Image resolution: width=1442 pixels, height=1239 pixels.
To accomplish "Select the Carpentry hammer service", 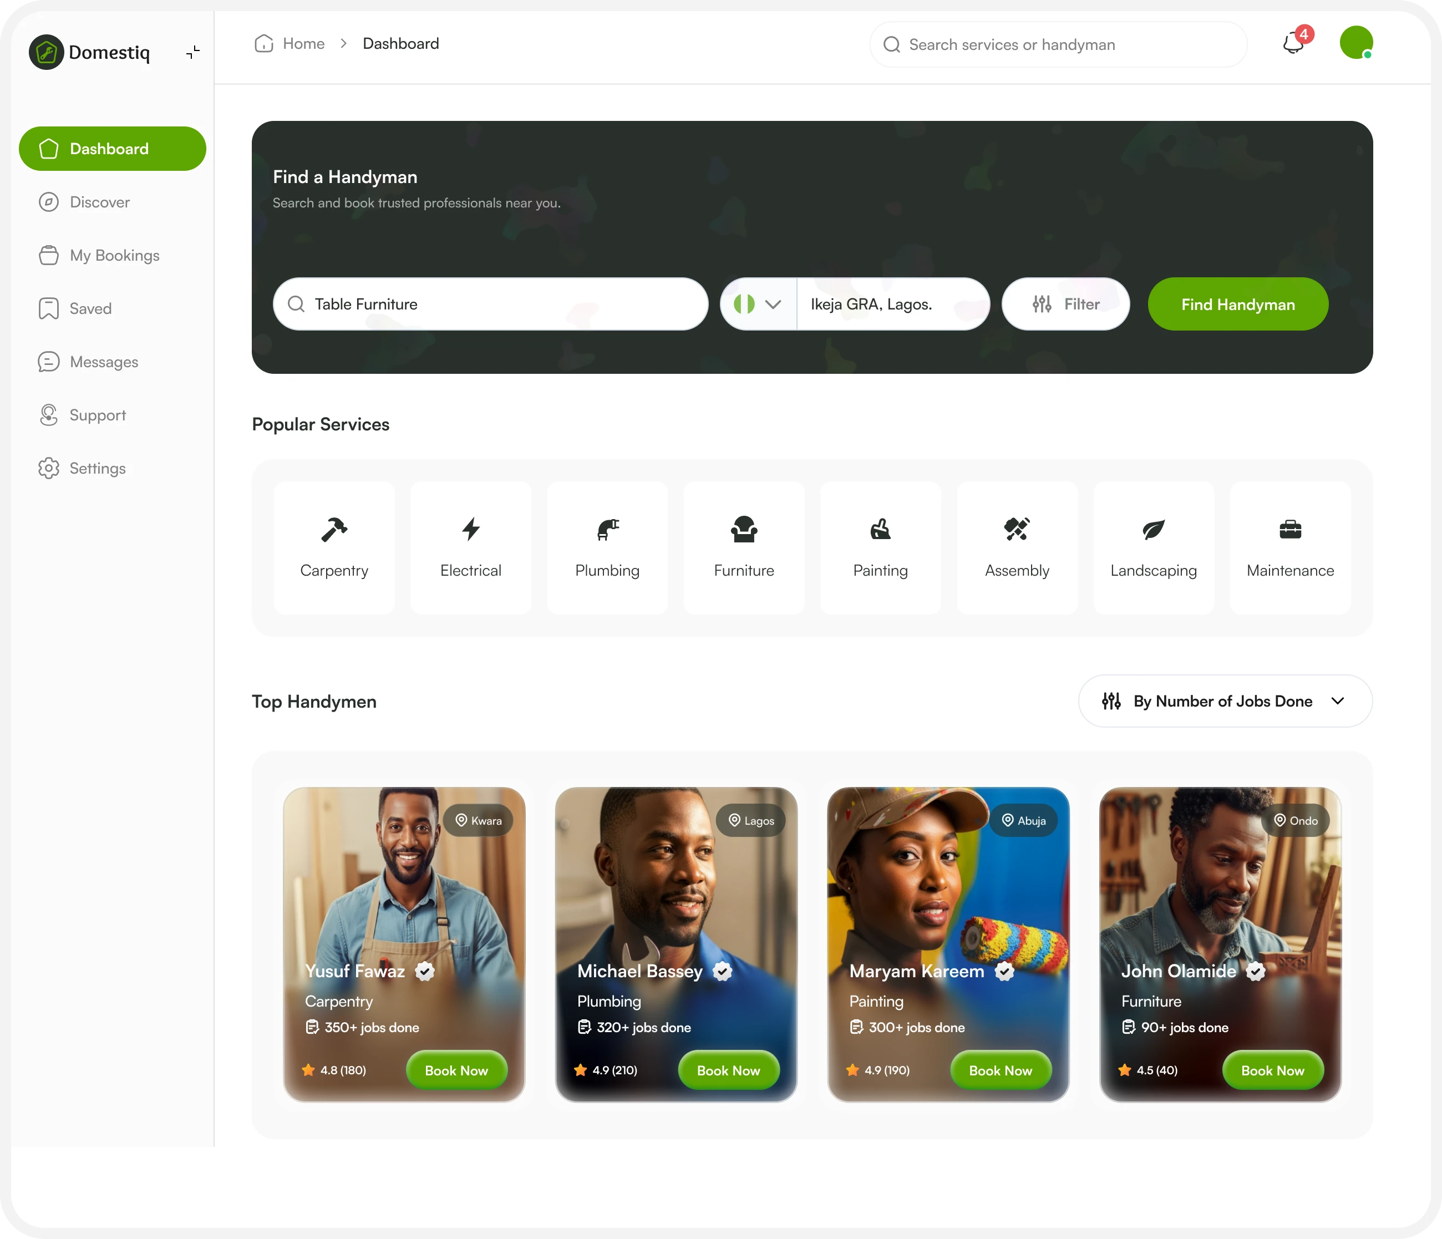I will [x=334, y=548].
